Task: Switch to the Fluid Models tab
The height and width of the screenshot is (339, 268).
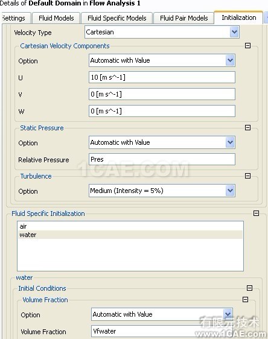Action: coord(56,18)
